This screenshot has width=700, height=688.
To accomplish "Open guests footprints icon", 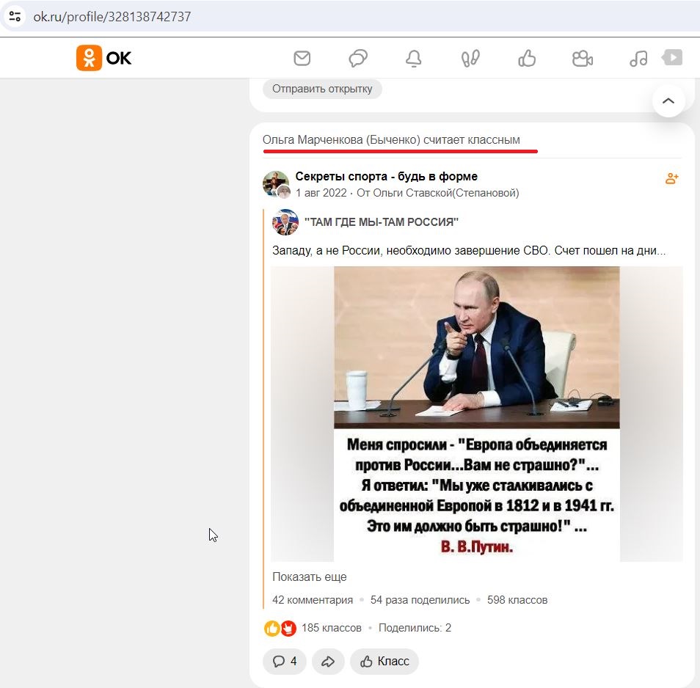I will (x=470, y=59).
